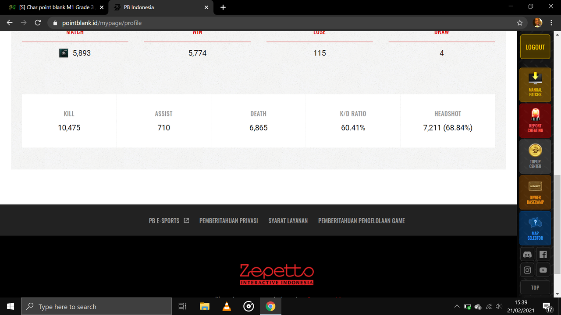
Task: Click the TOP button to return upward
Action: (535, 287)
